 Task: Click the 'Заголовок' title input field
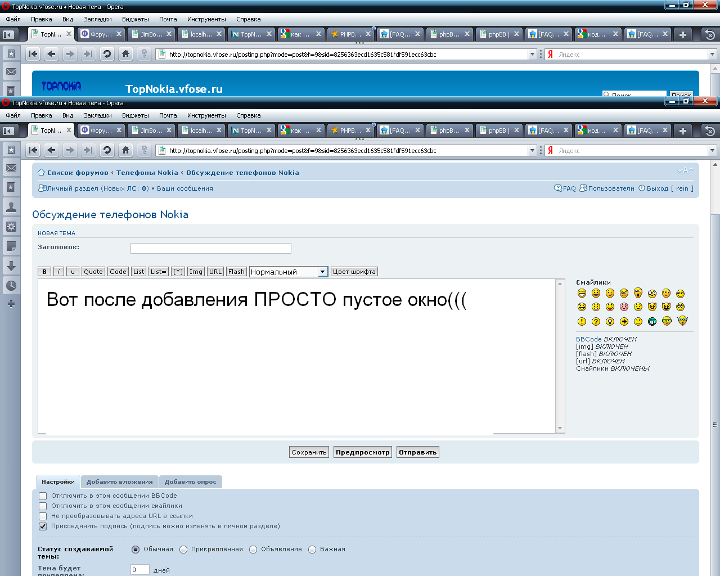(x=210, y=248)
